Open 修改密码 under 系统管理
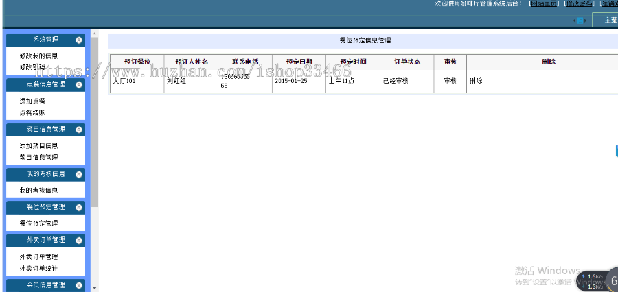This screenshot has height=292, width=618. (x=32, y=67)
